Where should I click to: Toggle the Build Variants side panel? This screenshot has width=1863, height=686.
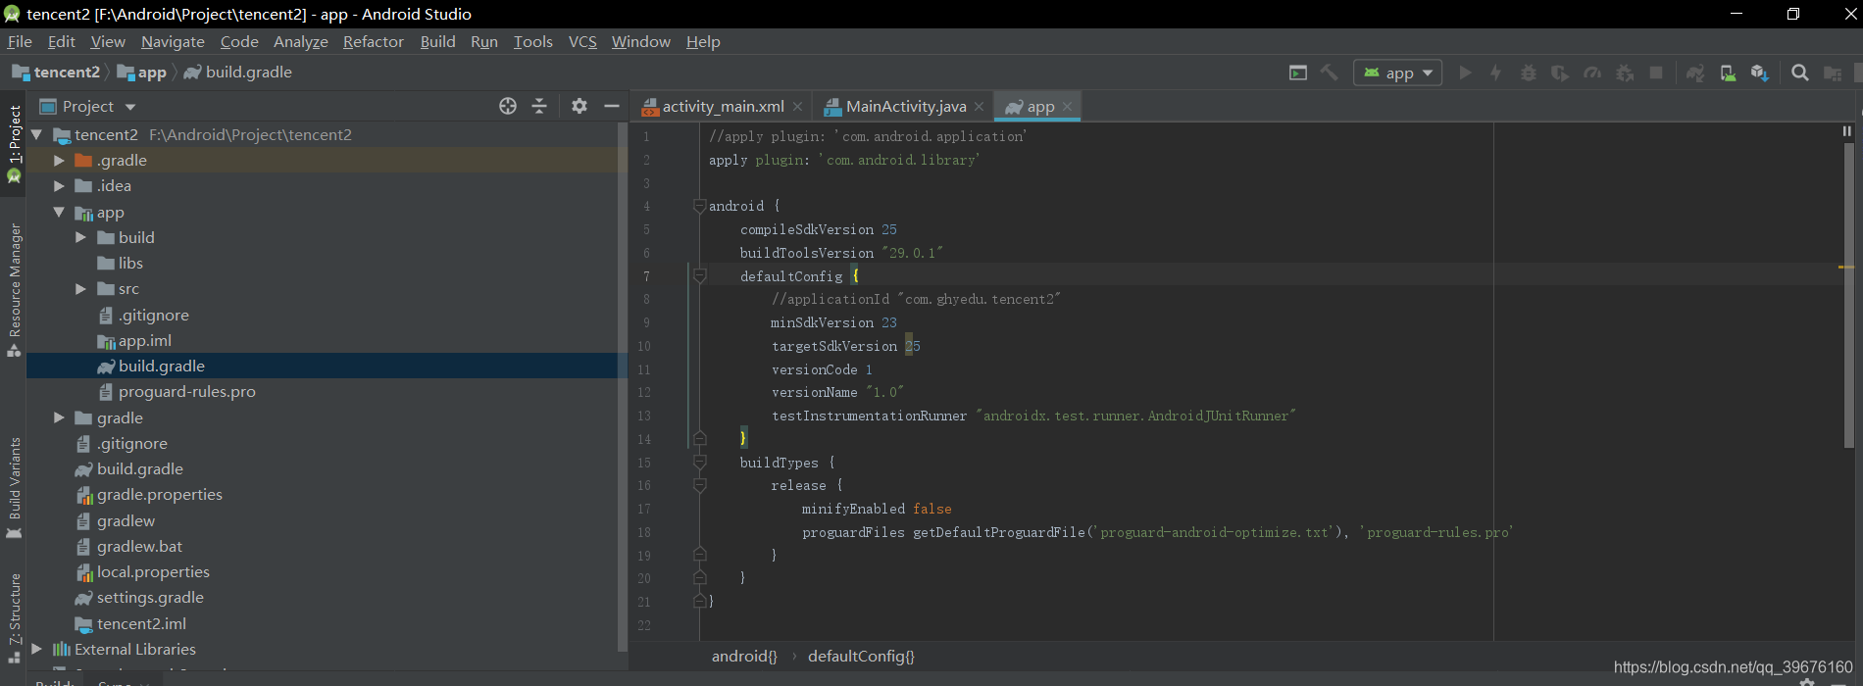(x=14, y=488)
